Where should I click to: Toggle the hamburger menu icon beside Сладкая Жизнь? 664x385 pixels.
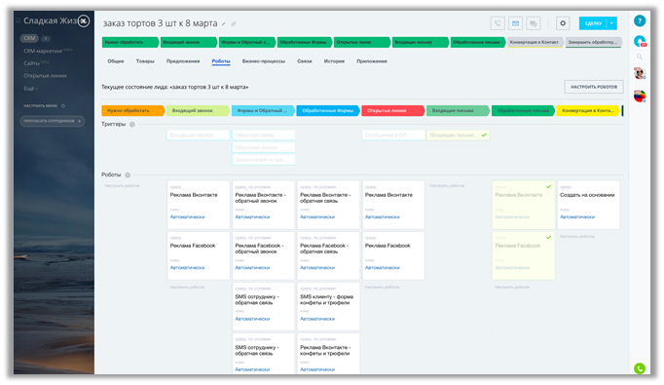tap(18, 20)
